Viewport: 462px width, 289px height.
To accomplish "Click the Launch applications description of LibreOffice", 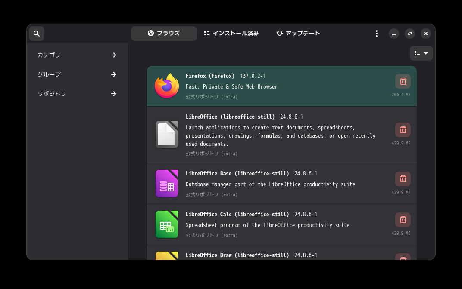I will 281,136.
